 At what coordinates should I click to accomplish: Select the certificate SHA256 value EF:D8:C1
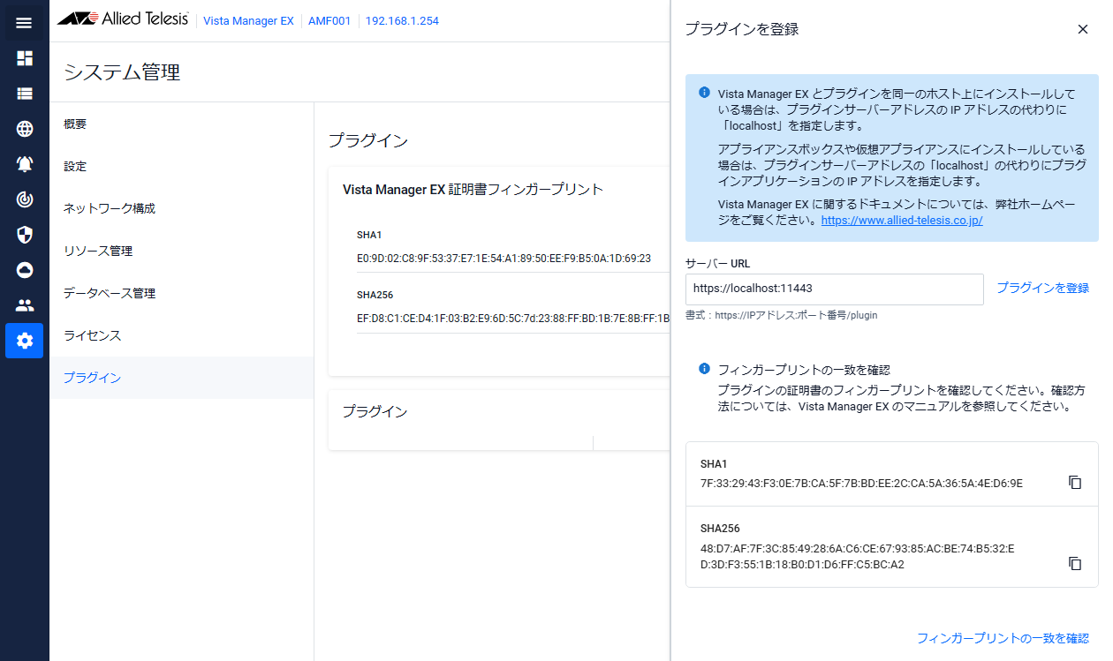pos(513,319)
